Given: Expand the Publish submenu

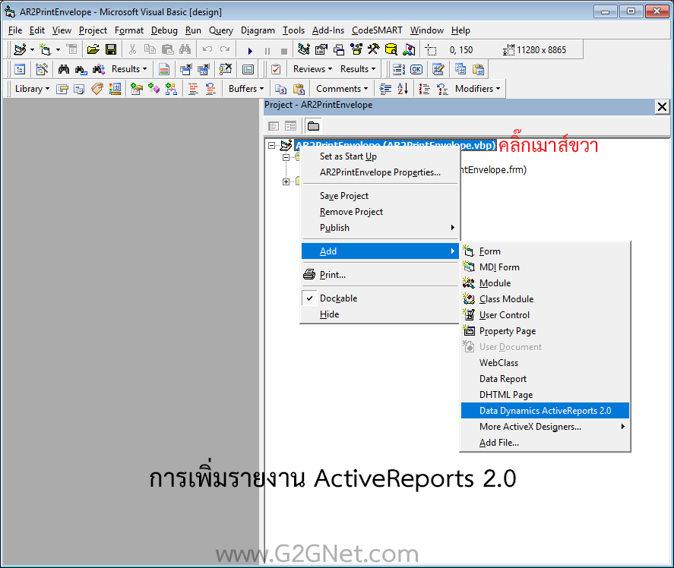Looking at the screenshot, I should [381, 228].
